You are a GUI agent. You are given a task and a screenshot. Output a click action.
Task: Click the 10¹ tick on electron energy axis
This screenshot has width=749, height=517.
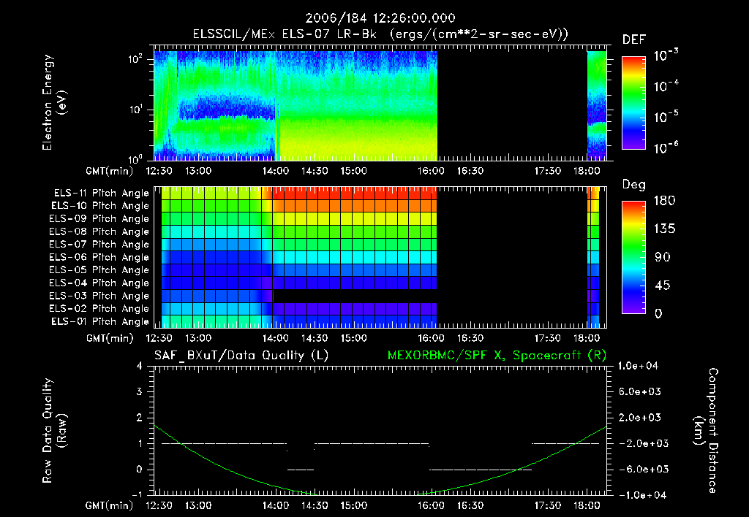tap(135, 110)
